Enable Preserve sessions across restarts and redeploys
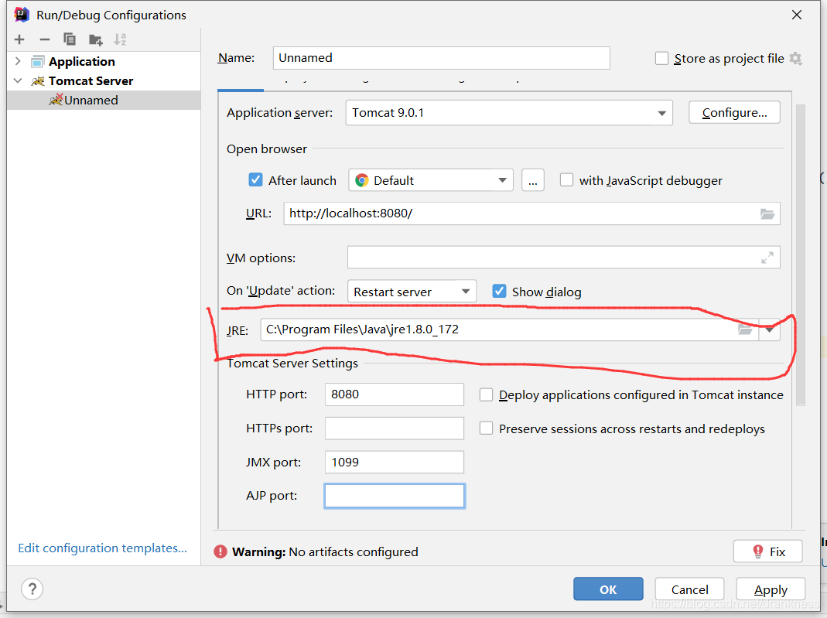This screenshot has width=827, height=618. (487, 429)
